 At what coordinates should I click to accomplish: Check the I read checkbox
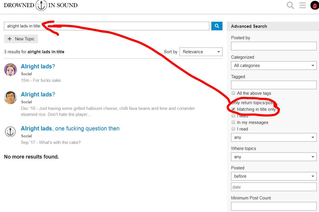coord(233,129)
